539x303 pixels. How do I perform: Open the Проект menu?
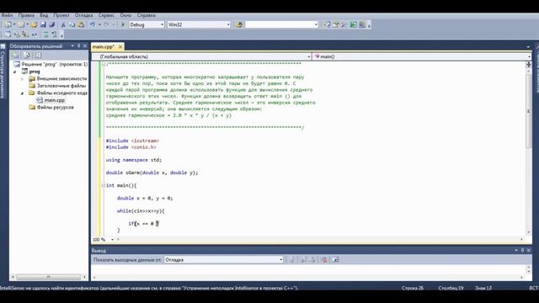(x=61, y=15)
